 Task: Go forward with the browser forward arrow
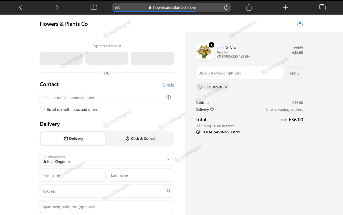point(57,8)
